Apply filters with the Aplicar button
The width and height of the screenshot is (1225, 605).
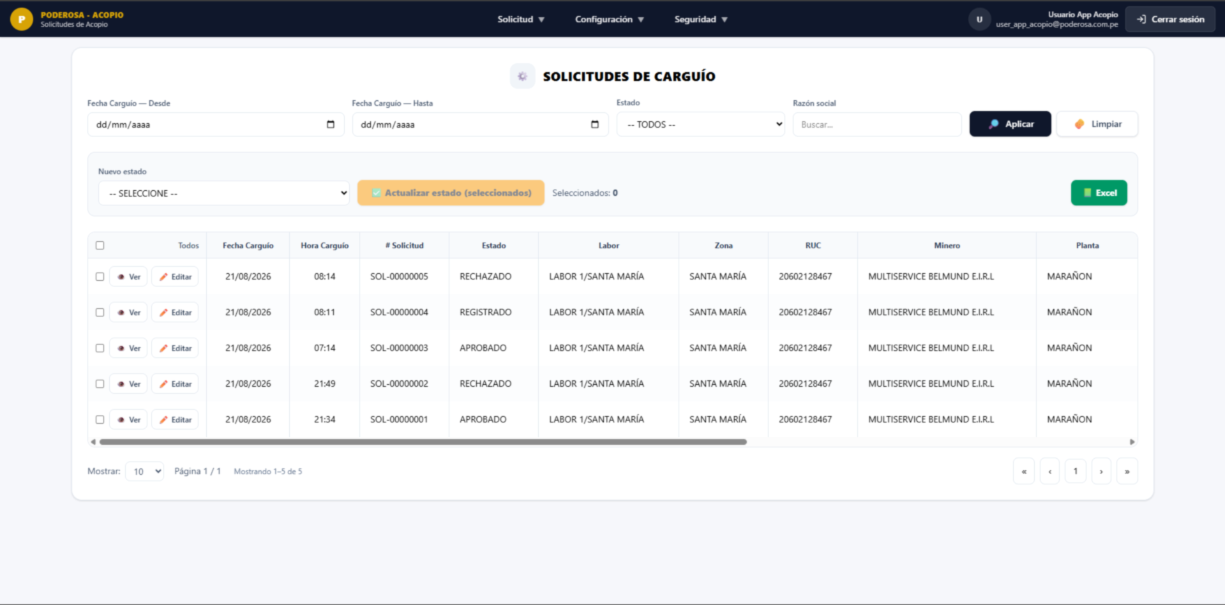point(1010,124)
